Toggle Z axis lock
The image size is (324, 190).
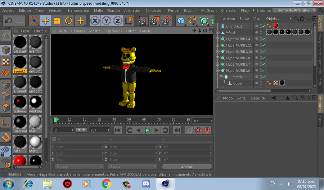(118, 21)
